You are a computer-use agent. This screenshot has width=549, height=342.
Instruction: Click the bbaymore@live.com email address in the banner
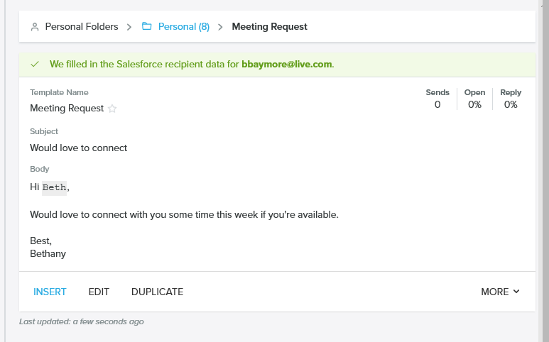coord(286,65)
